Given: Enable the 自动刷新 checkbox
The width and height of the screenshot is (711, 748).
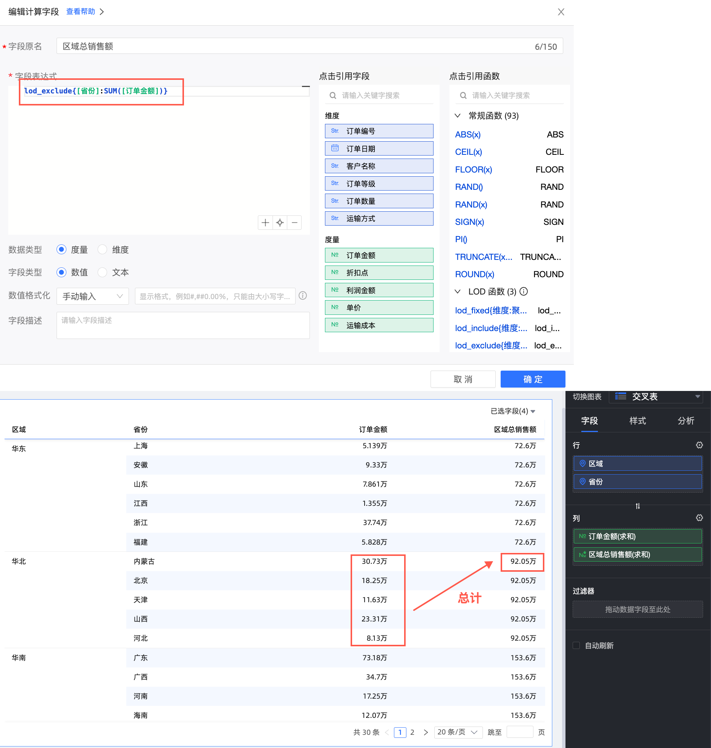Looking at the screenshot, I should 576,645.
